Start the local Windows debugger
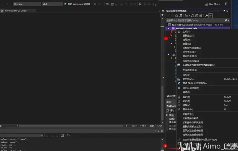 (77, 4)
